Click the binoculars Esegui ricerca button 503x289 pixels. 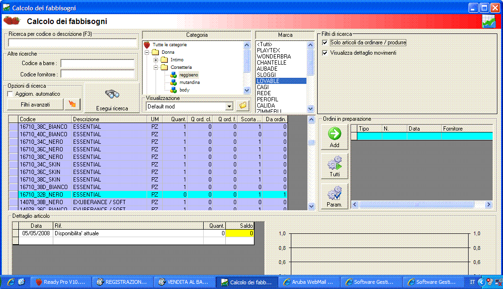pyautogui.click(x=112, y=99)
